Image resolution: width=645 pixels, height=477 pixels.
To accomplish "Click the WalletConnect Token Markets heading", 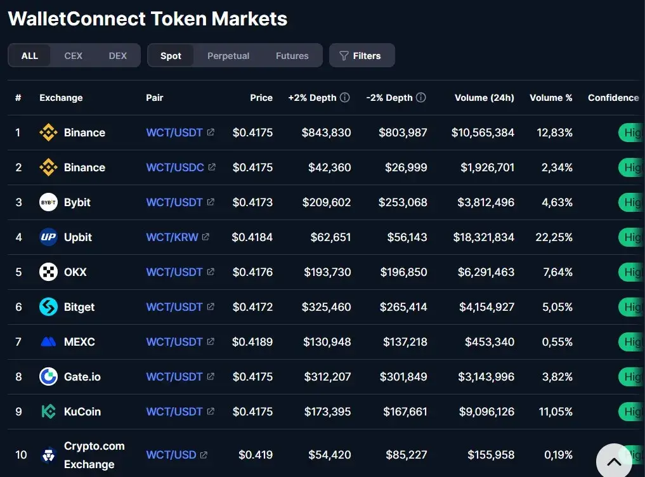I will click(x=148, y=19).
